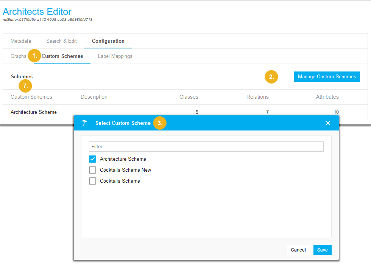This screenshot has height=264, width=371.
Task: Click the yellow step 7 marker
Action: point(25,86)
